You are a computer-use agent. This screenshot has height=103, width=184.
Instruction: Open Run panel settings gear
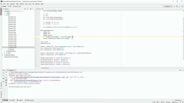pos(180,70)
